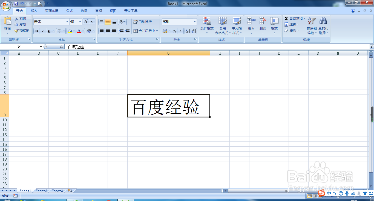374x201 pixels.
Task: Copy the selection using 复制
Action: point(20,25)
